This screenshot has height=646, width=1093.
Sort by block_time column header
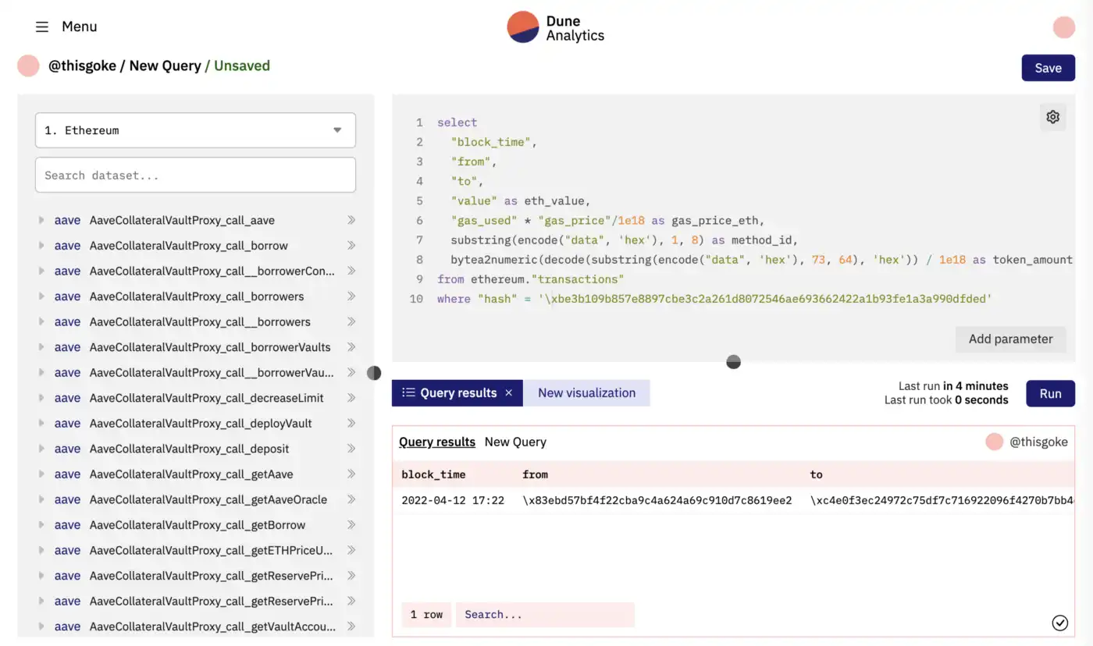tap(433, 474)
